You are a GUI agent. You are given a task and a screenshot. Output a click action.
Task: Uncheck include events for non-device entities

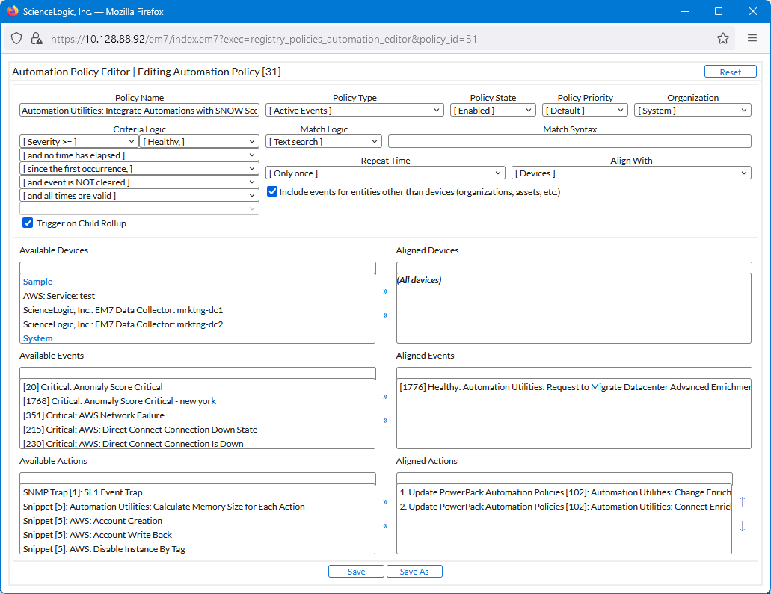click(273, 192)
